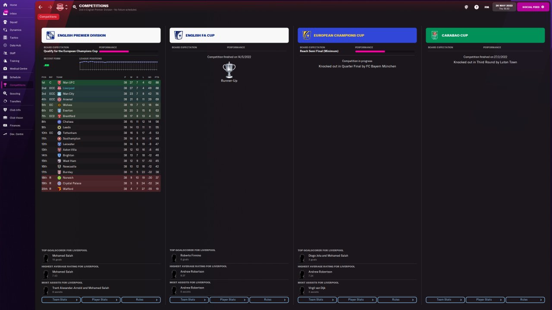Open Champions Cup Rules
The image size is (552, 310).
pyautogui.click(x=397, y=300)
